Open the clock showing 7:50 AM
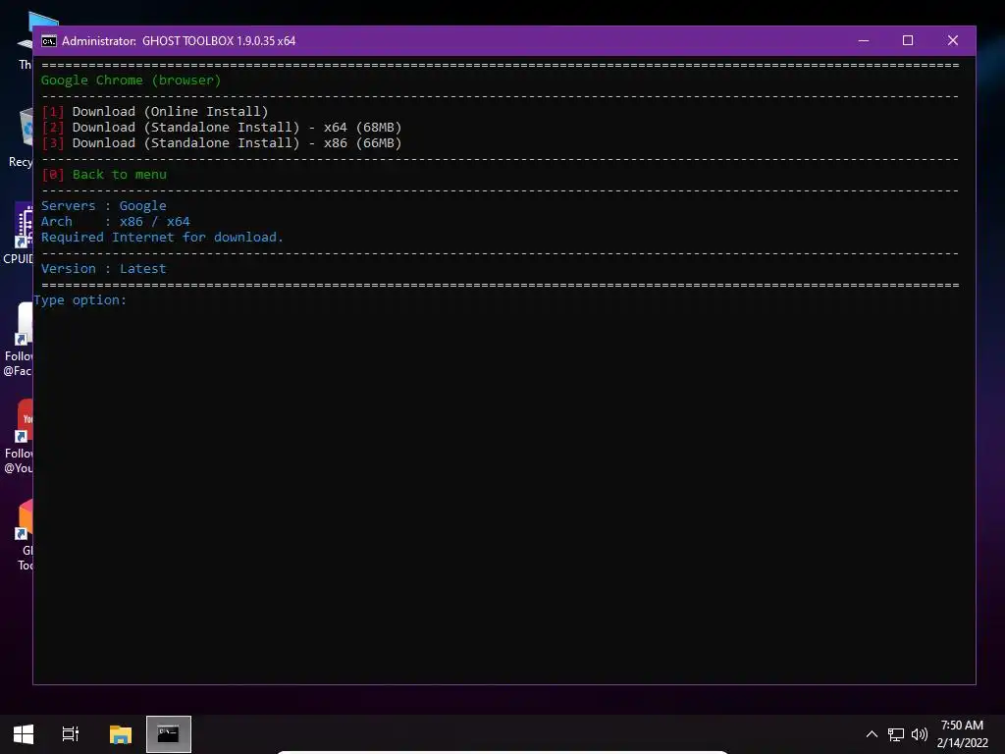Image resolution: width=1005 pixels, height=754 pixels. pyautogui.click(x=962, y=734)
